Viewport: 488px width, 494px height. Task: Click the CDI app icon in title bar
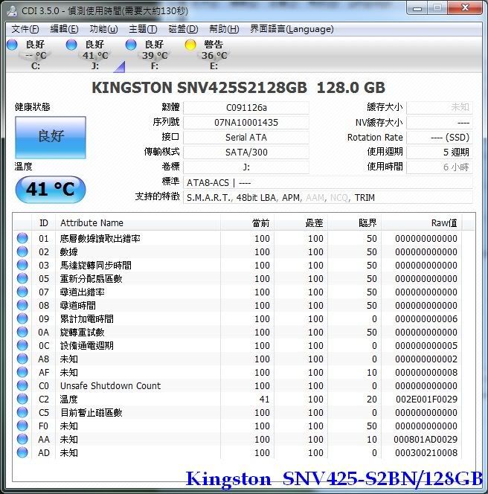(12, 10)
